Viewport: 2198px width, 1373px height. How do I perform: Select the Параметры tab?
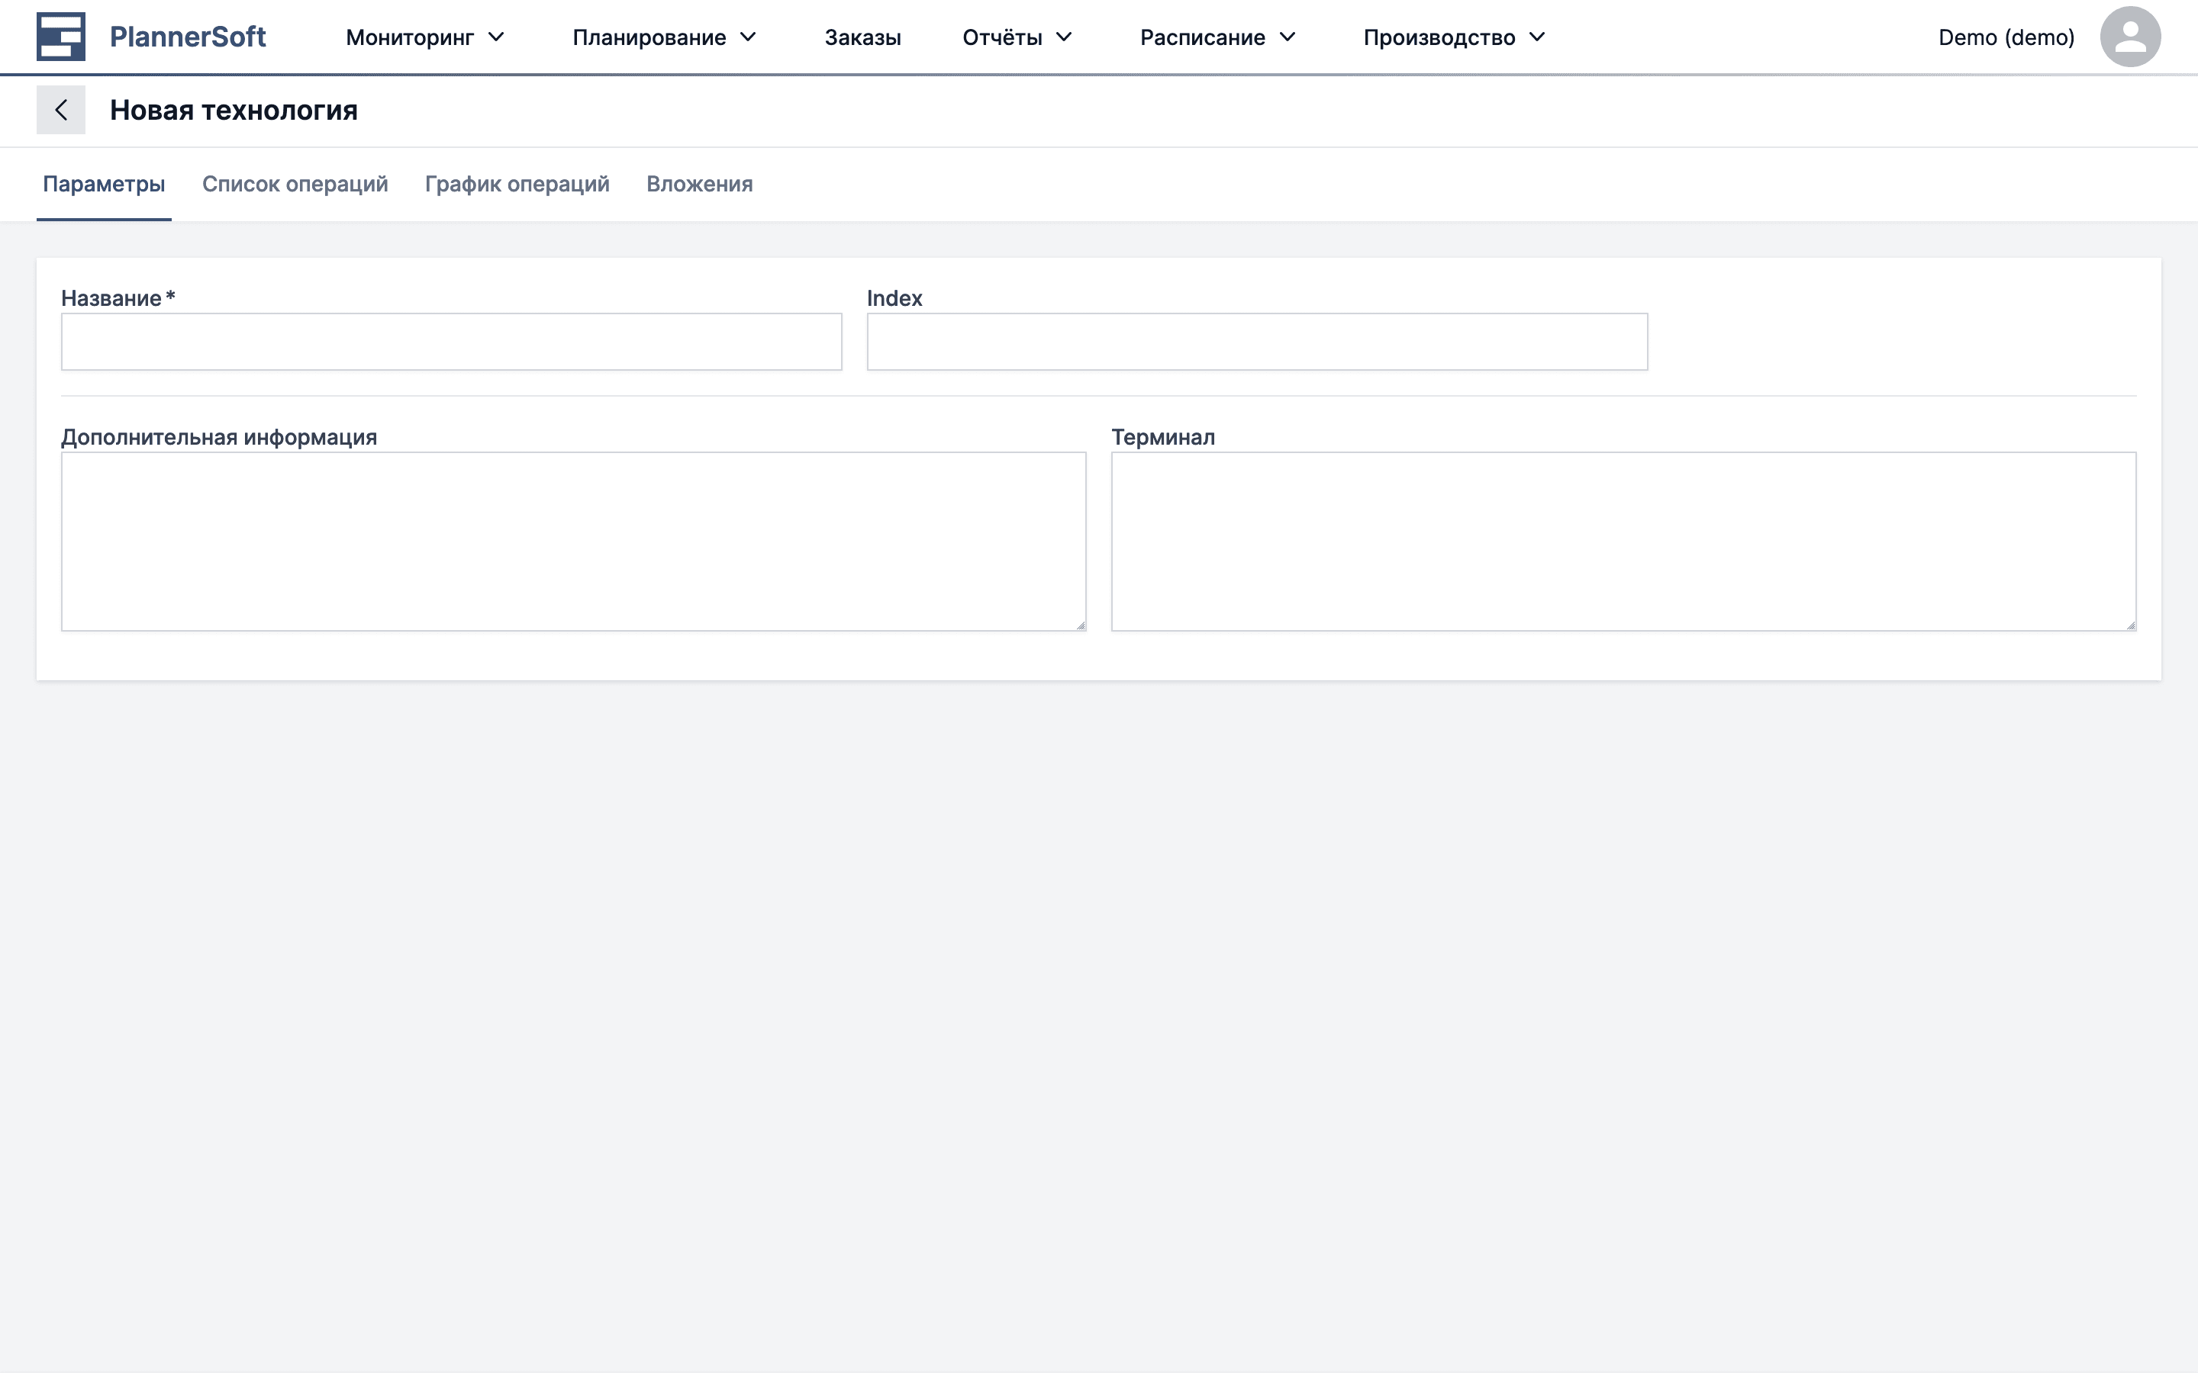pyautogui.click(x=104, y=185)
